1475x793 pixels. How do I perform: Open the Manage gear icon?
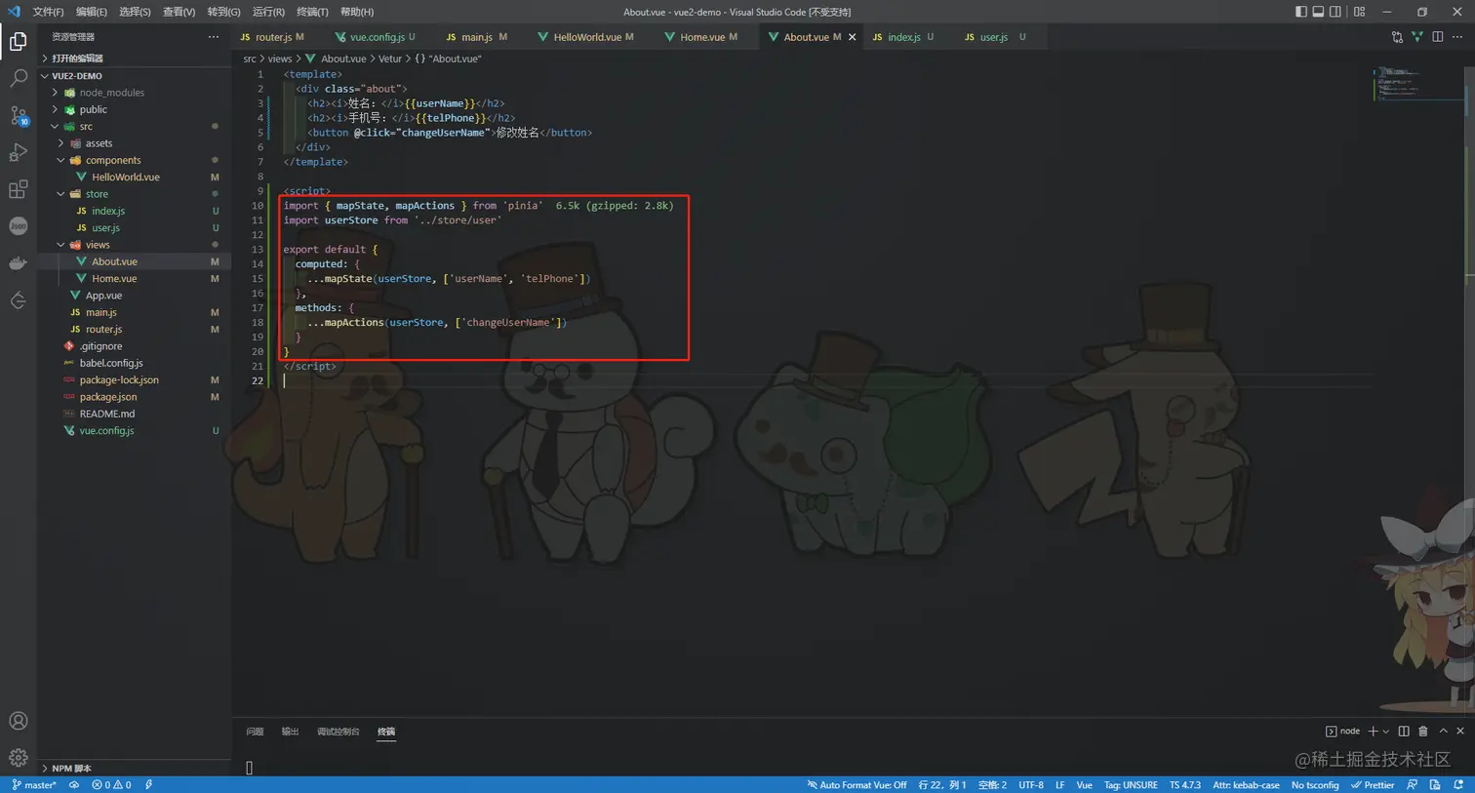(x=19, y=758)
